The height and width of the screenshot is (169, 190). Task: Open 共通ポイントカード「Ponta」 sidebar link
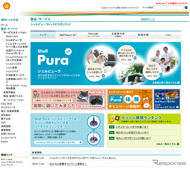[x=15, y=52]
